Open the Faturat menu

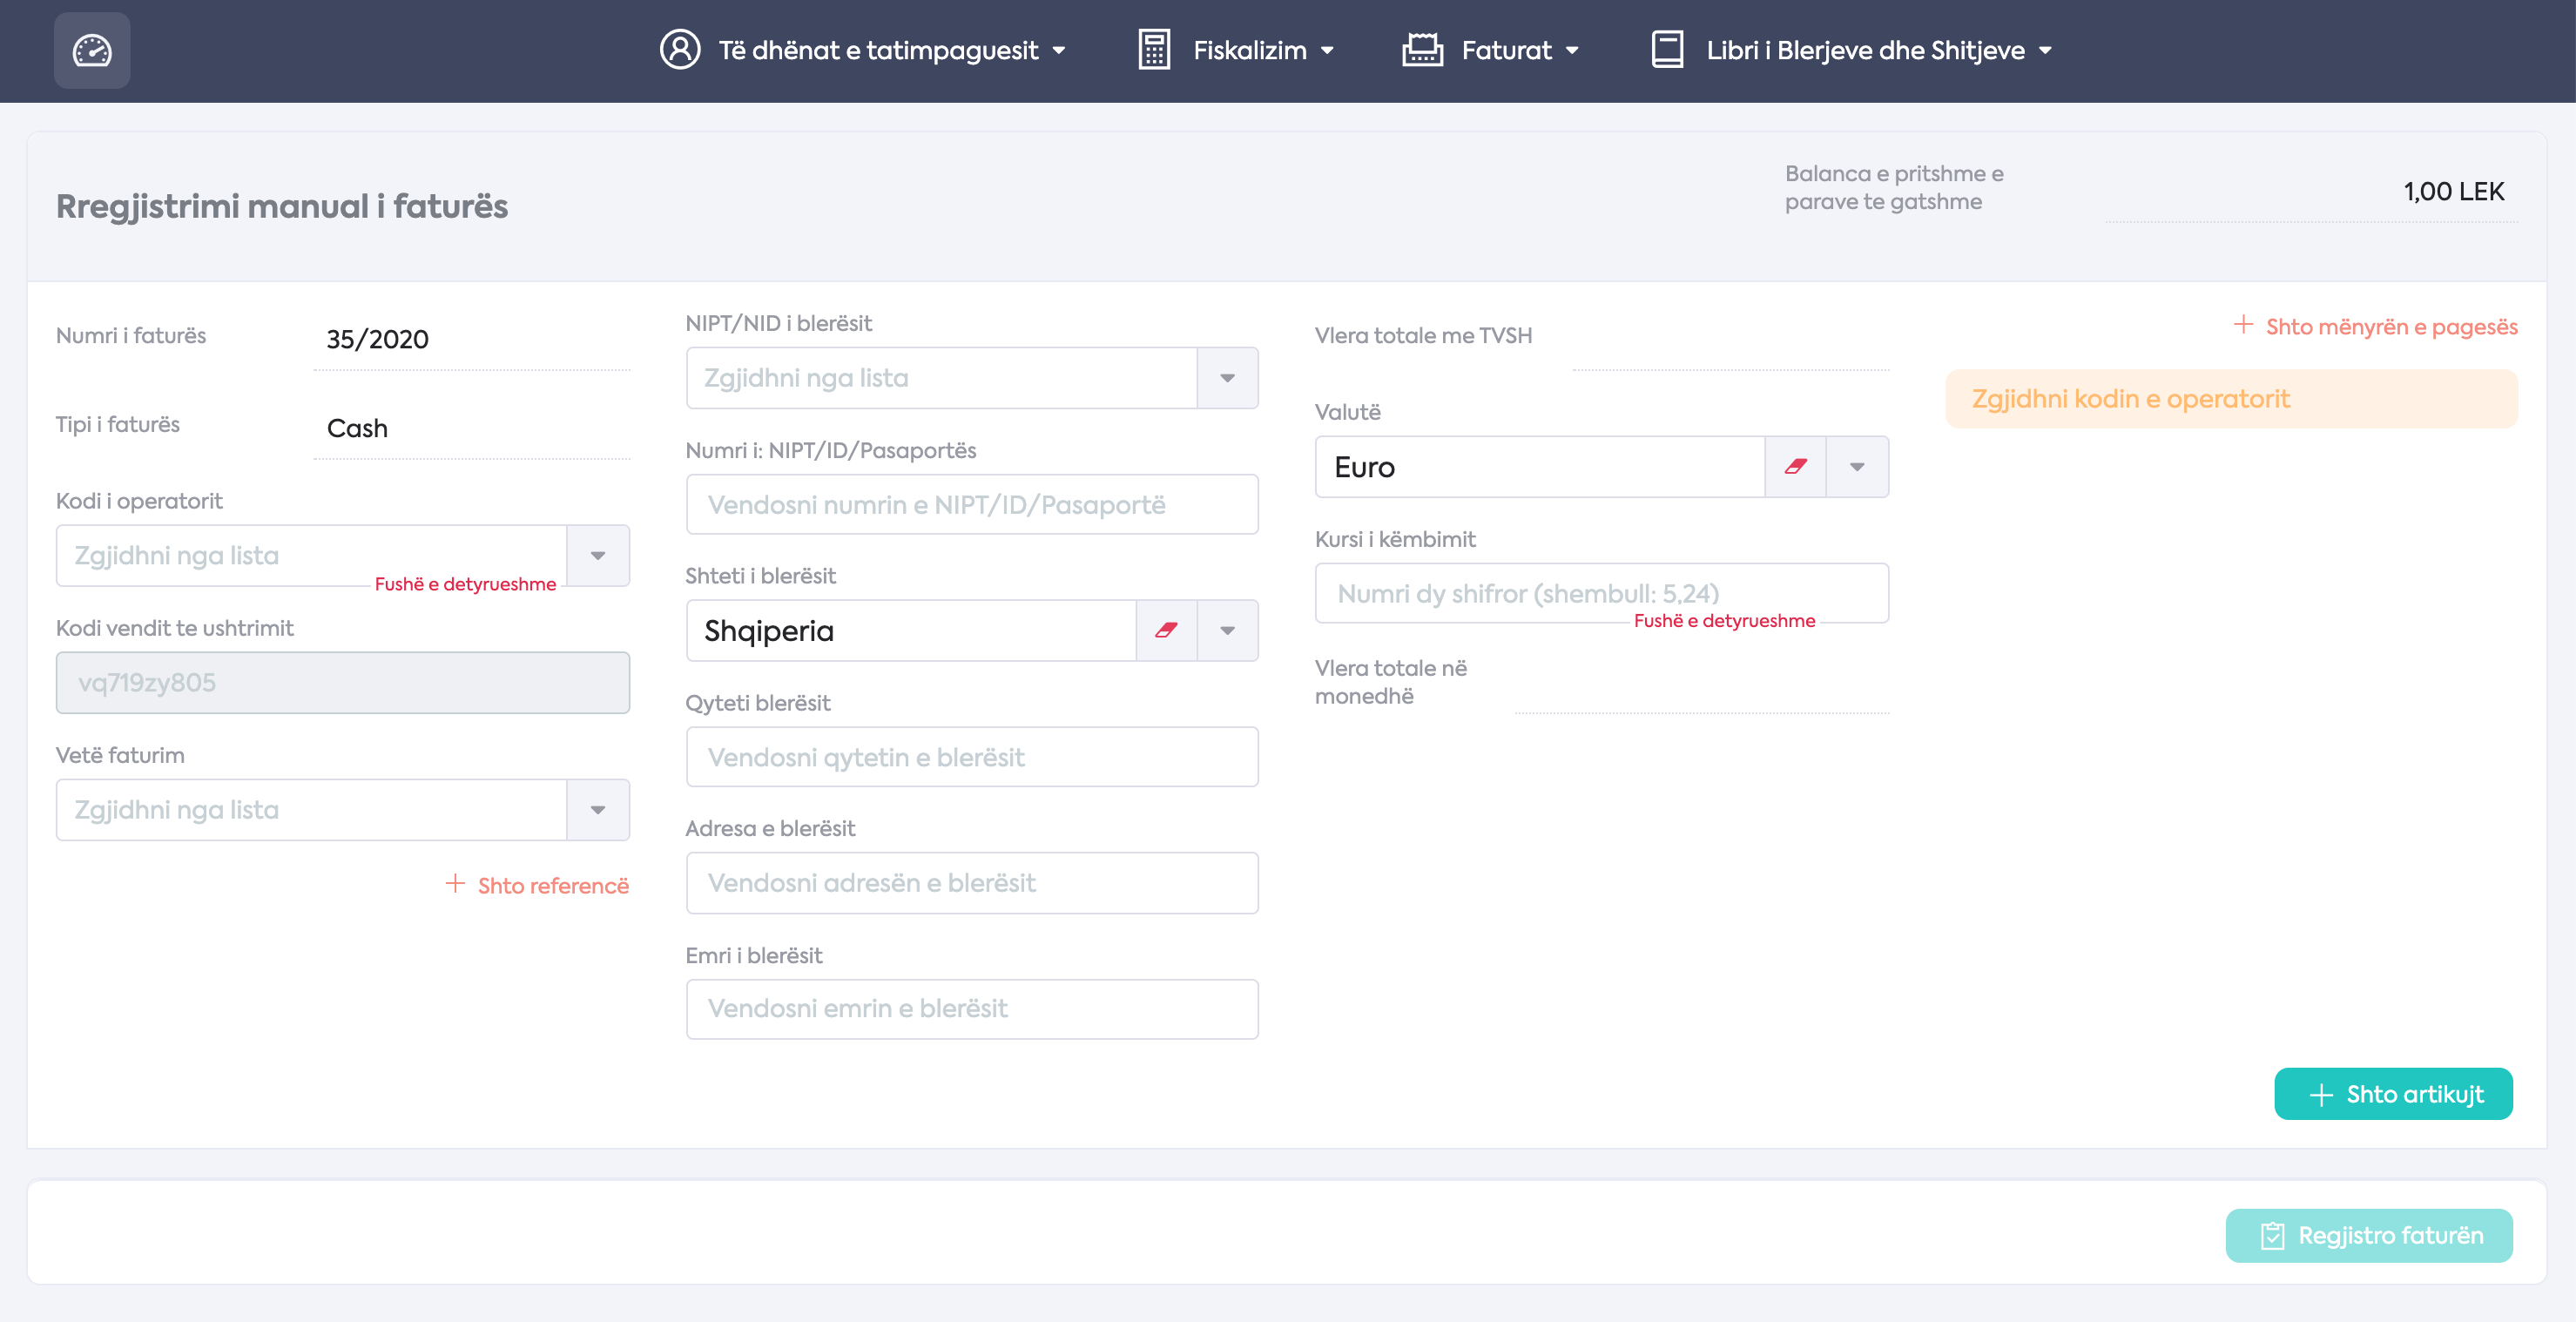coord(1490,50)
